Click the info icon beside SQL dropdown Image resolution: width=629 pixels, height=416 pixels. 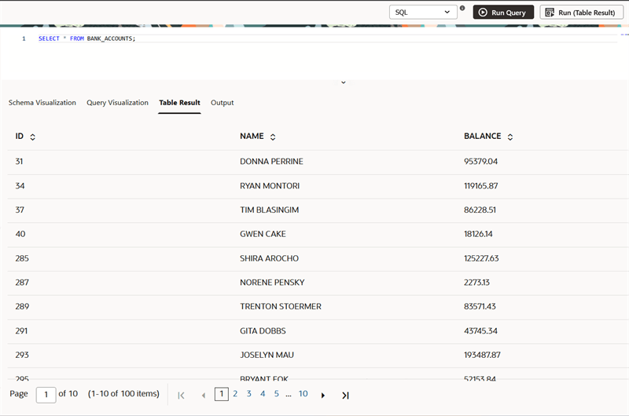(462, 8)
